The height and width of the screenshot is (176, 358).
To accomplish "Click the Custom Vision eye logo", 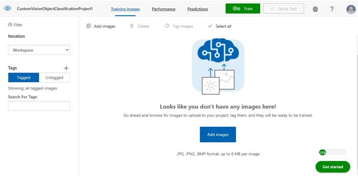I will pyautogui.click(x=8, y=8).
